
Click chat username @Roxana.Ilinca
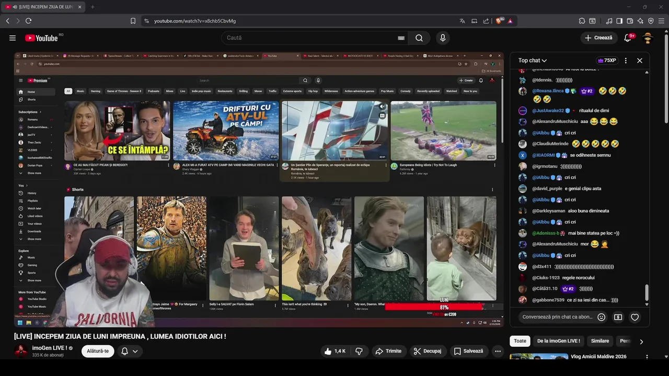(548, 91)
